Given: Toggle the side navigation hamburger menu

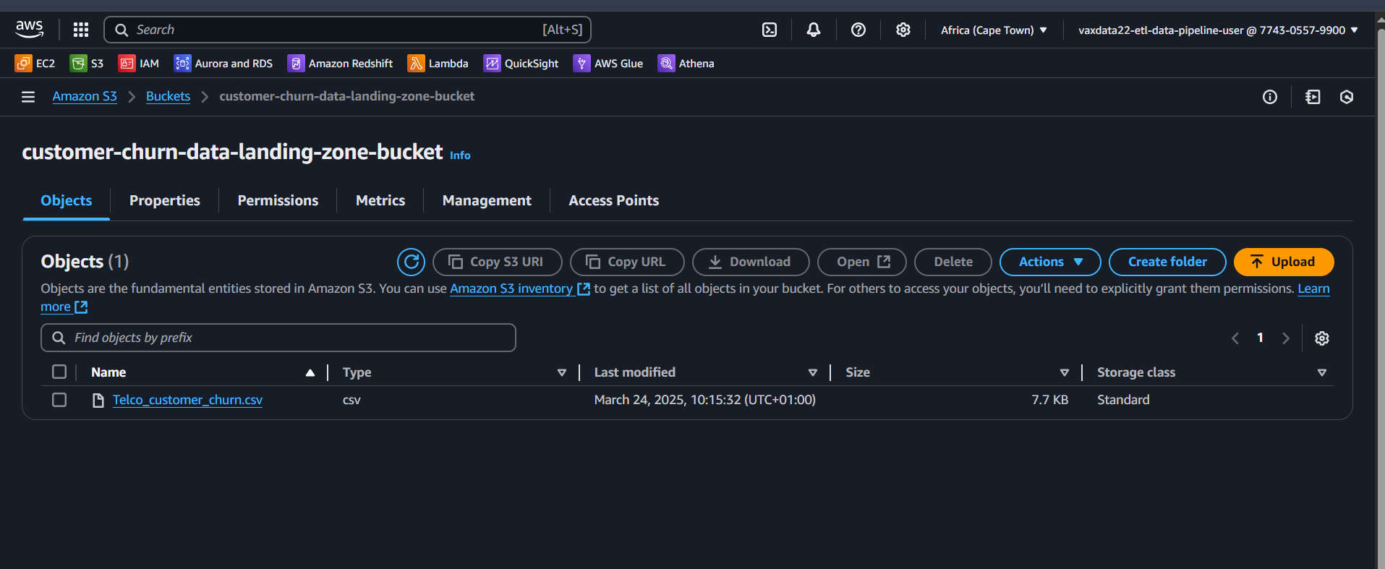Looking at the screenshot, I should 28,97.
